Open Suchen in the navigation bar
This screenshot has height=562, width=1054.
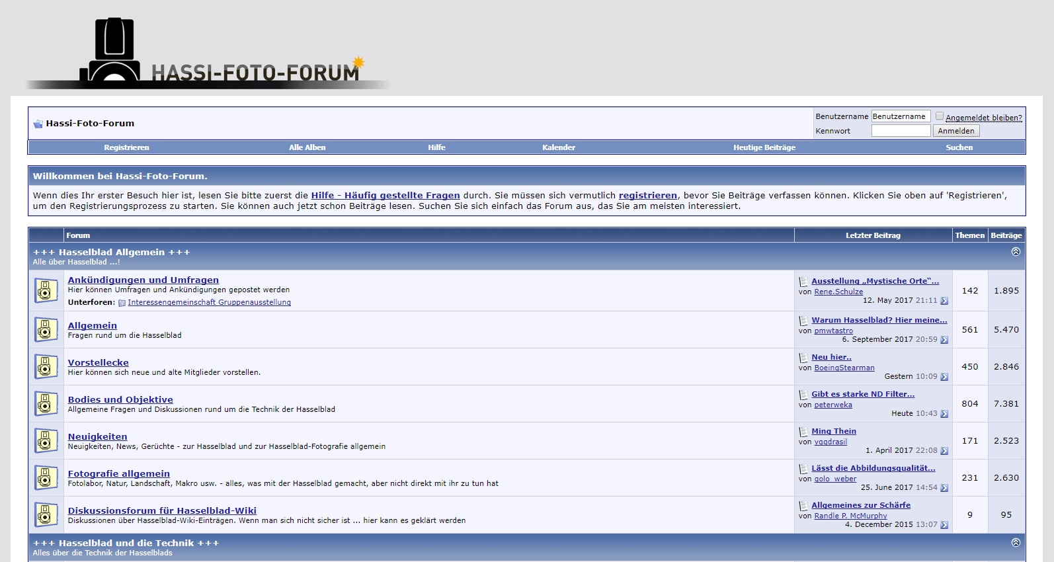coord(959,147)
